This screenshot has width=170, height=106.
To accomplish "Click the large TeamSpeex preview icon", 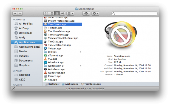I will tap(121, 35).
